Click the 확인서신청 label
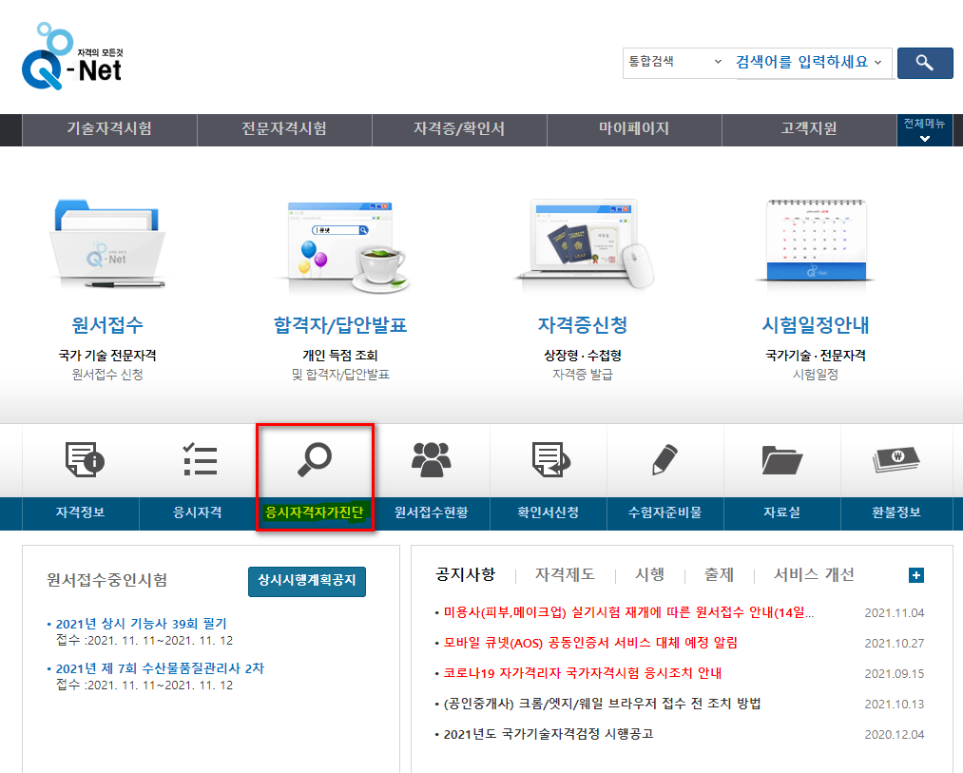Screen dimensions: 963x773 tap(548, 512)
